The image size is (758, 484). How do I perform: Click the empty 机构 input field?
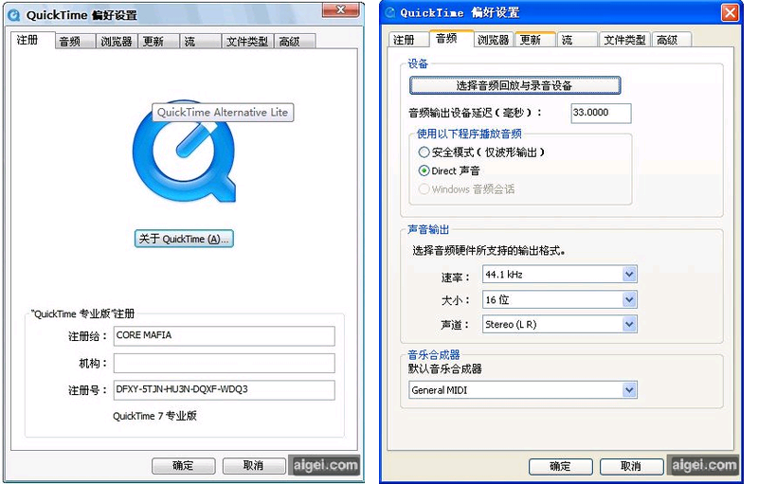point(224,363)
